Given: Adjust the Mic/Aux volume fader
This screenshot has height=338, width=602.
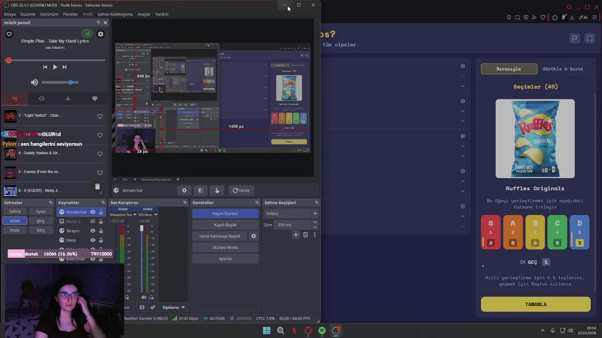Looking at the screenshot, I should [142, 228].
